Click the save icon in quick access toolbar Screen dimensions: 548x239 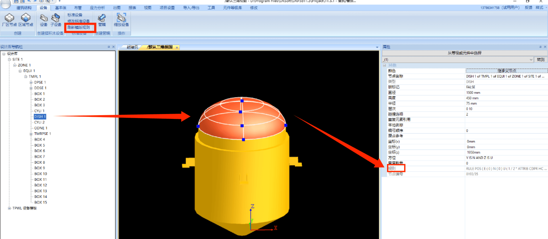pos(16,1)
